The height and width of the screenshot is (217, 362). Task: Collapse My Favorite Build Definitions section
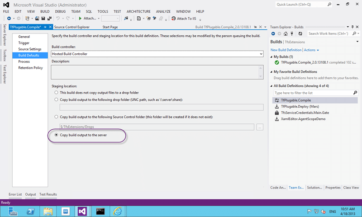coord(271,72)
